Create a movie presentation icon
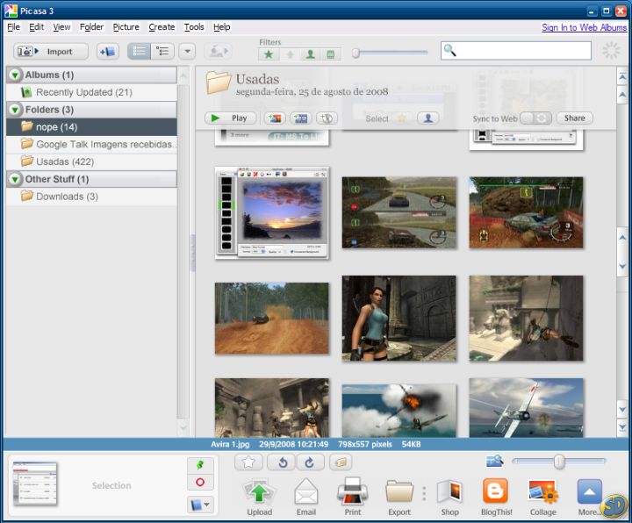Viewport: 632px width, 523px height. point(301,118)
